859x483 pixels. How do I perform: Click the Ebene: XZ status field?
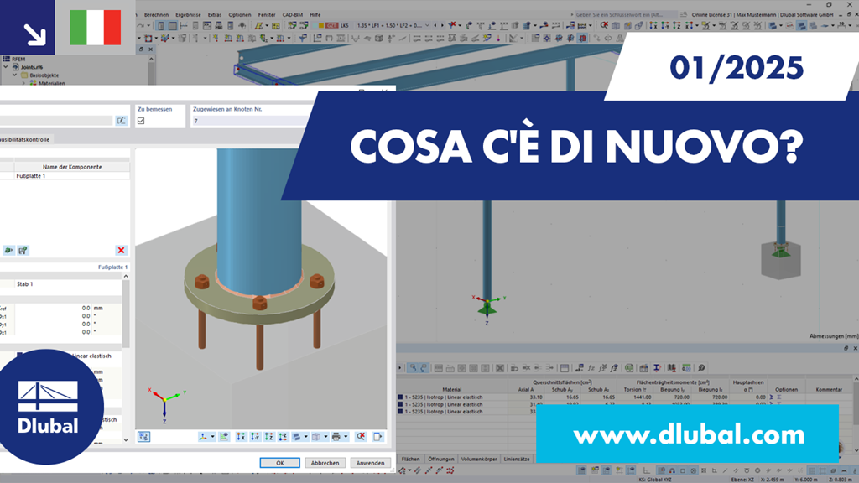tap(742, 480)
